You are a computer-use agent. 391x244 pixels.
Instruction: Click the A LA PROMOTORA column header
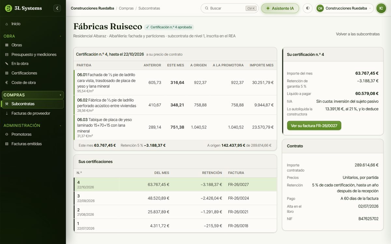point(228,65)
